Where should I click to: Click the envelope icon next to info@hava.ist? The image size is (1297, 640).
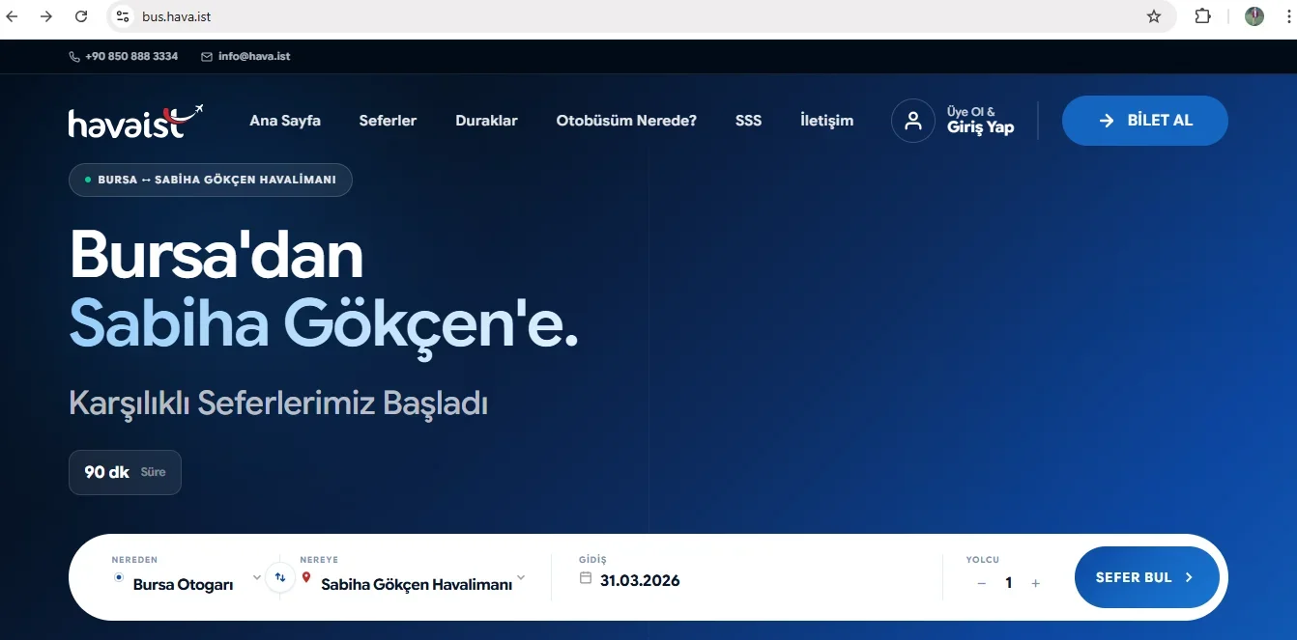(206, 56)
